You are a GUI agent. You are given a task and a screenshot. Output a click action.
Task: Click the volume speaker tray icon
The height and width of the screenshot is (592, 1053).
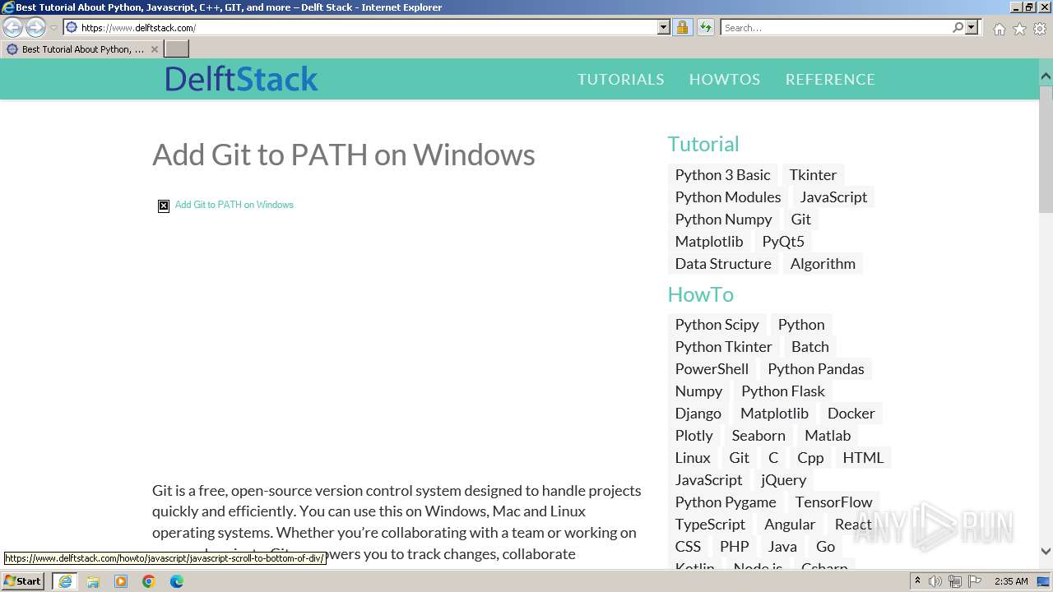click(935, 581)
